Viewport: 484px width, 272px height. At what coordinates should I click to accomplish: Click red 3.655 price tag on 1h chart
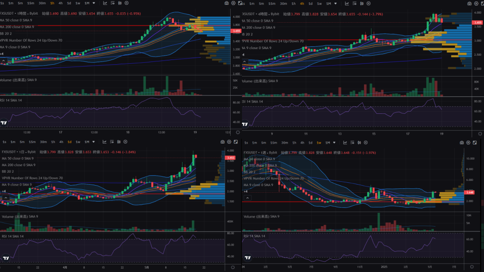(236, 31)
